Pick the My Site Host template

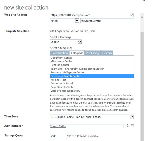click(x=92, y=80)
